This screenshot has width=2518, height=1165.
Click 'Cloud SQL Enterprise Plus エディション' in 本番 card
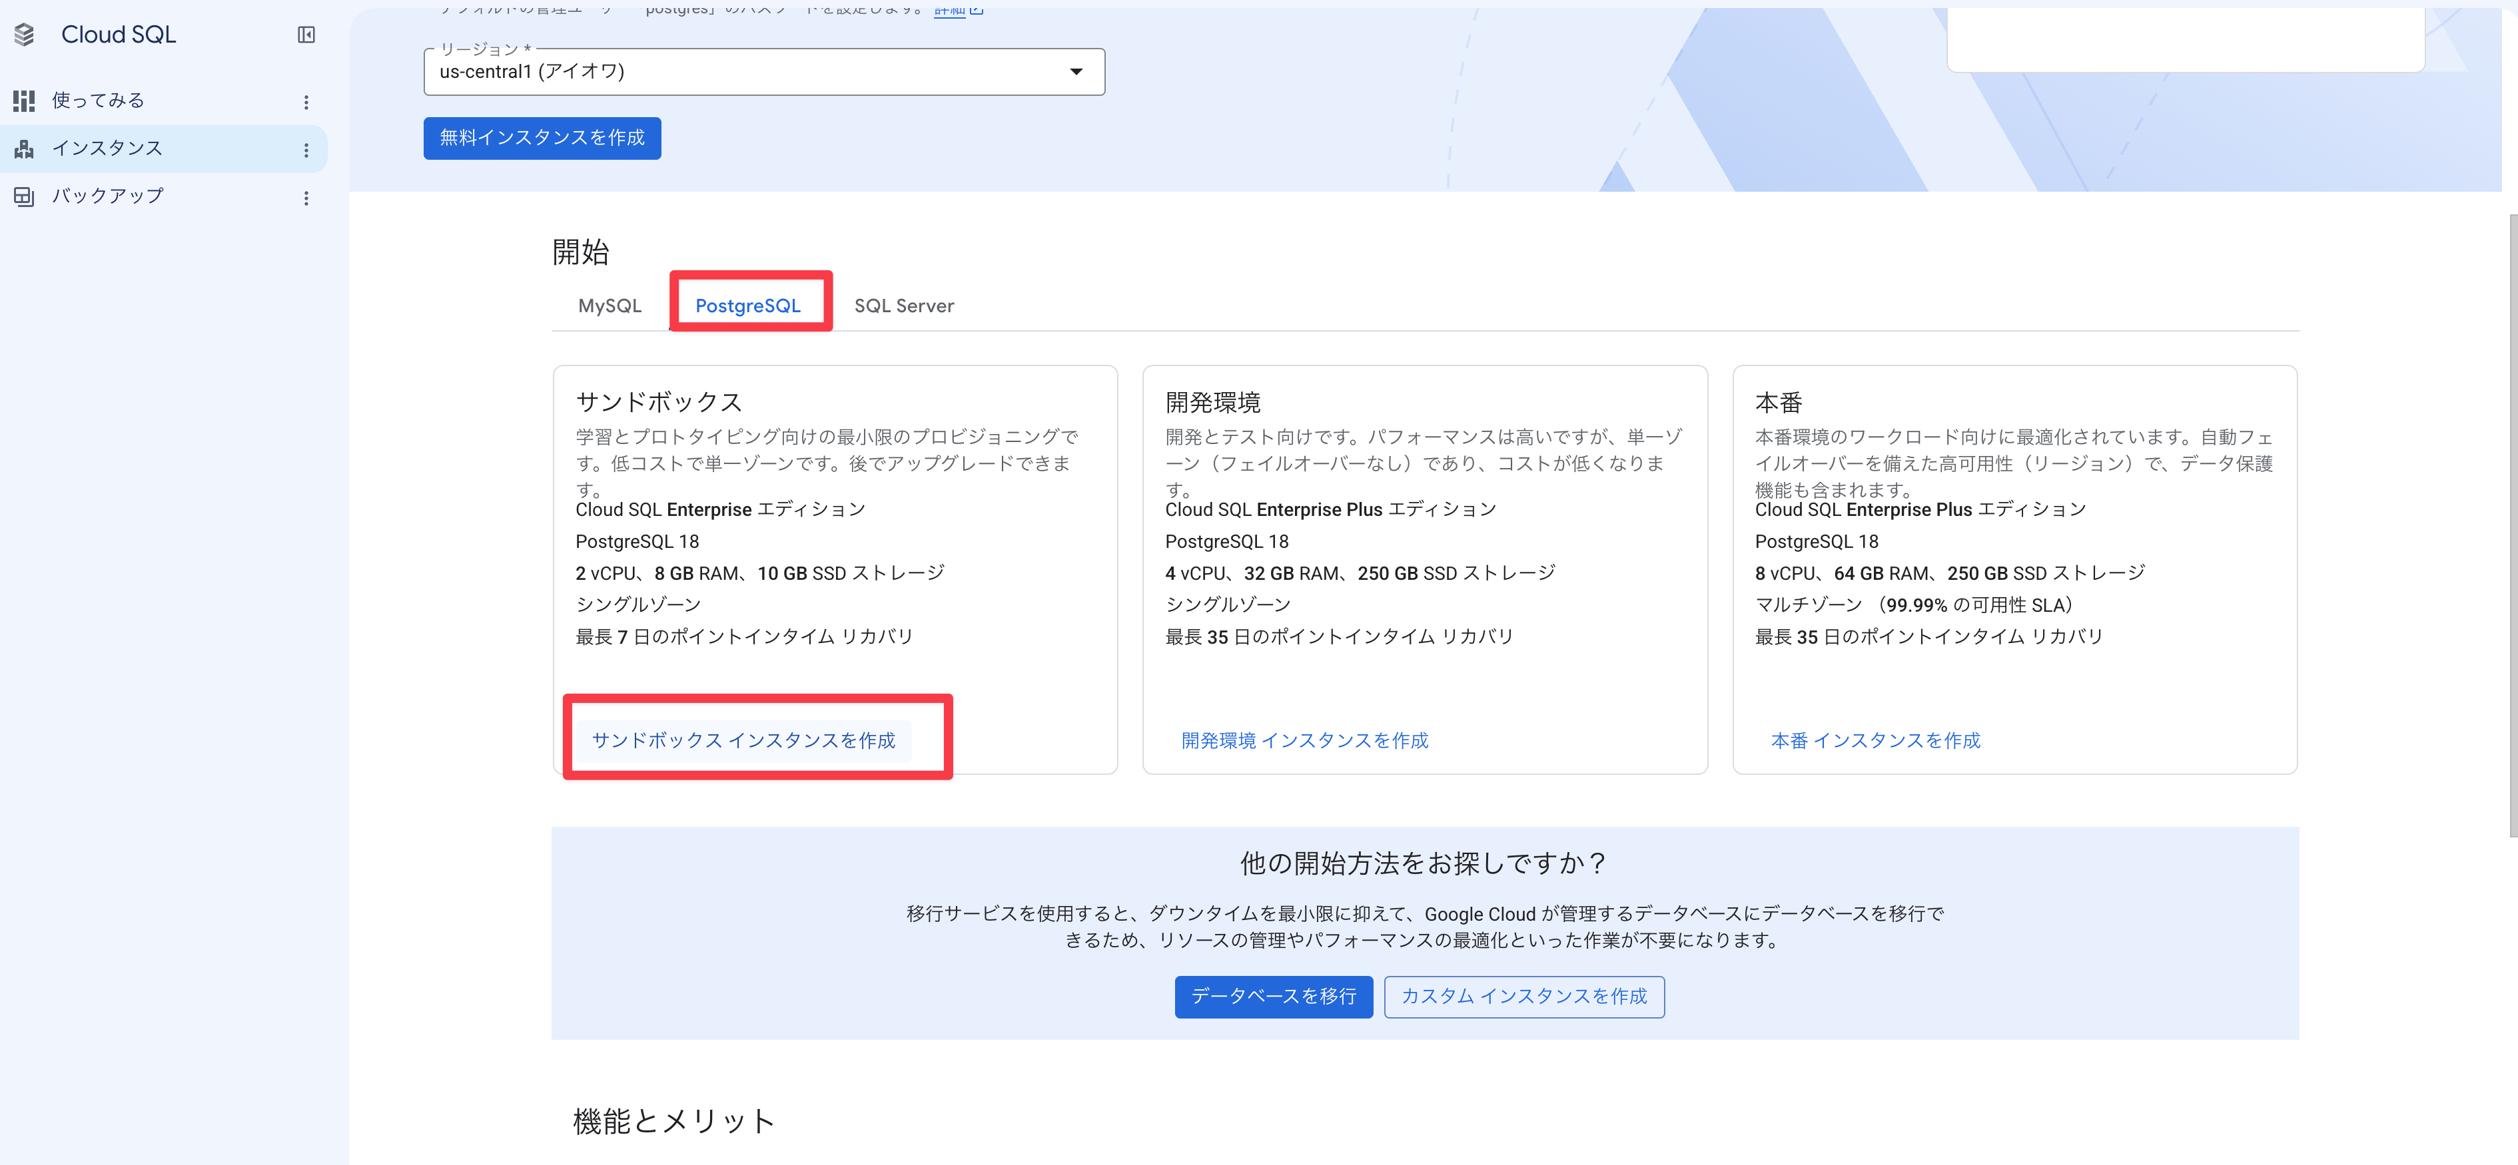[1920, 510]
